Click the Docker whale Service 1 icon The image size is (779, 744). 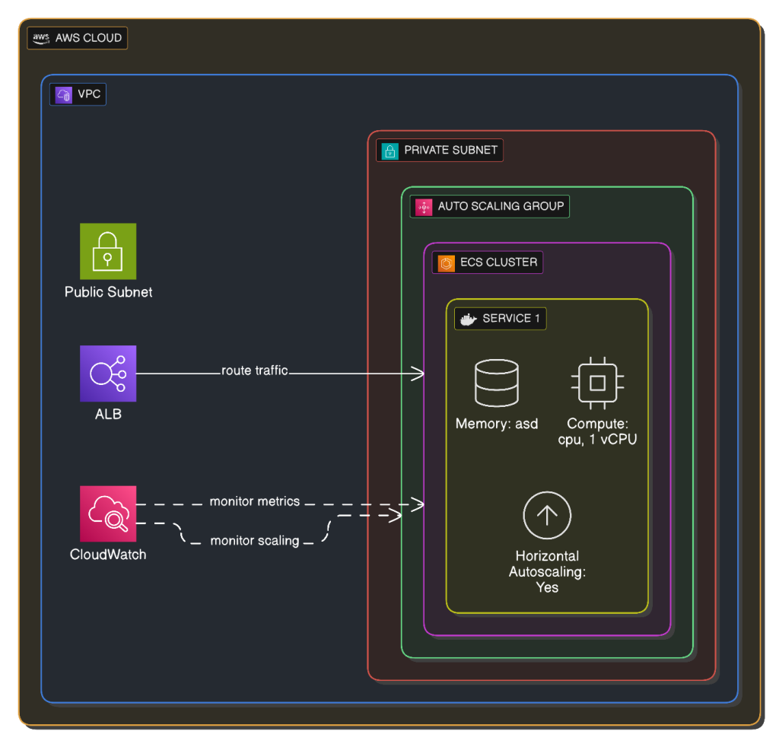[x=468, y=319]
